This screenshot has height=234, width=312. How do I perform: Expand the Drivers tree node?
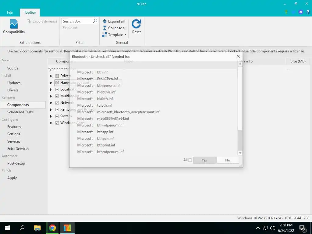click(51, 76)
